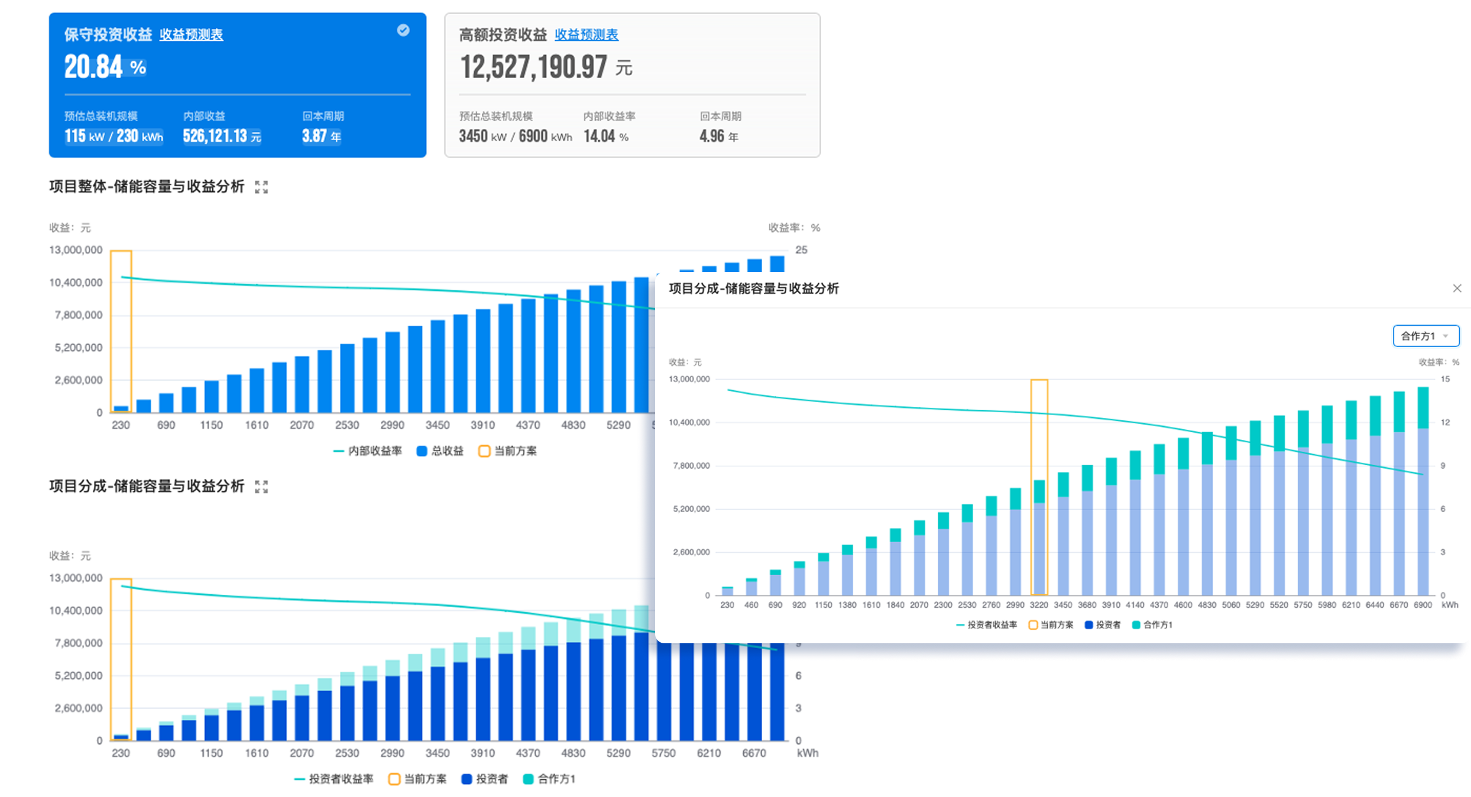Image resolution: width=1471 pixels, height=797 pixels.
Task: Toggle 合作方1 legend in popup chart
Action: coord(1152,625)
